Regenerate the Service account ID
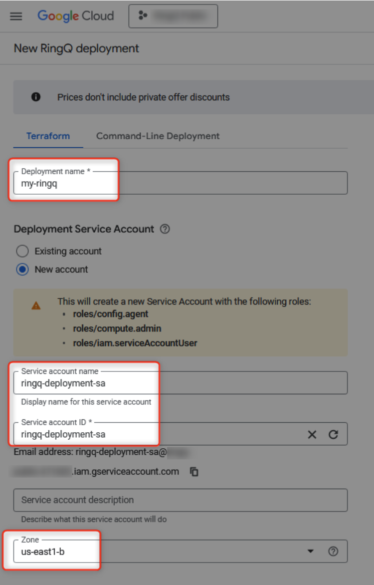 click(x=333, y=434)
